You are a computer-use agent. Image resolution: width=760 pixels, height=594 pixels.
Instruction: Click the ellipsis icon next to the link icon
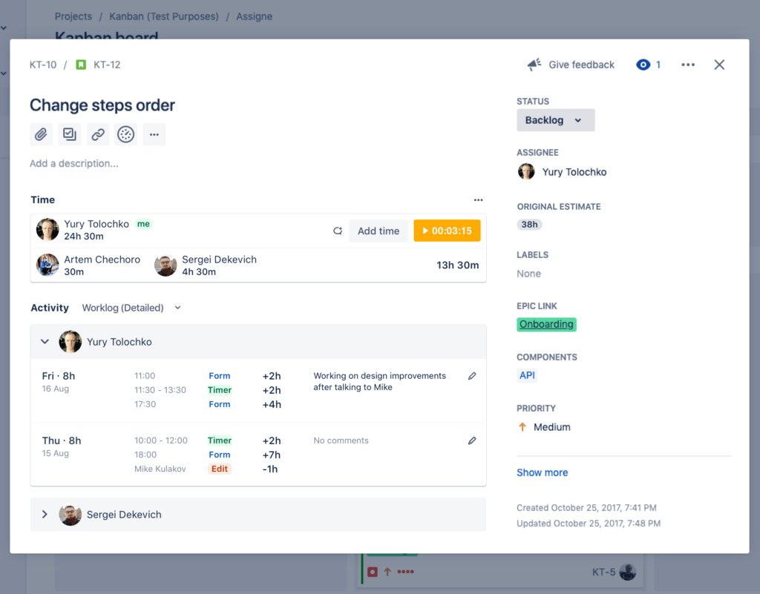(154, 134)
